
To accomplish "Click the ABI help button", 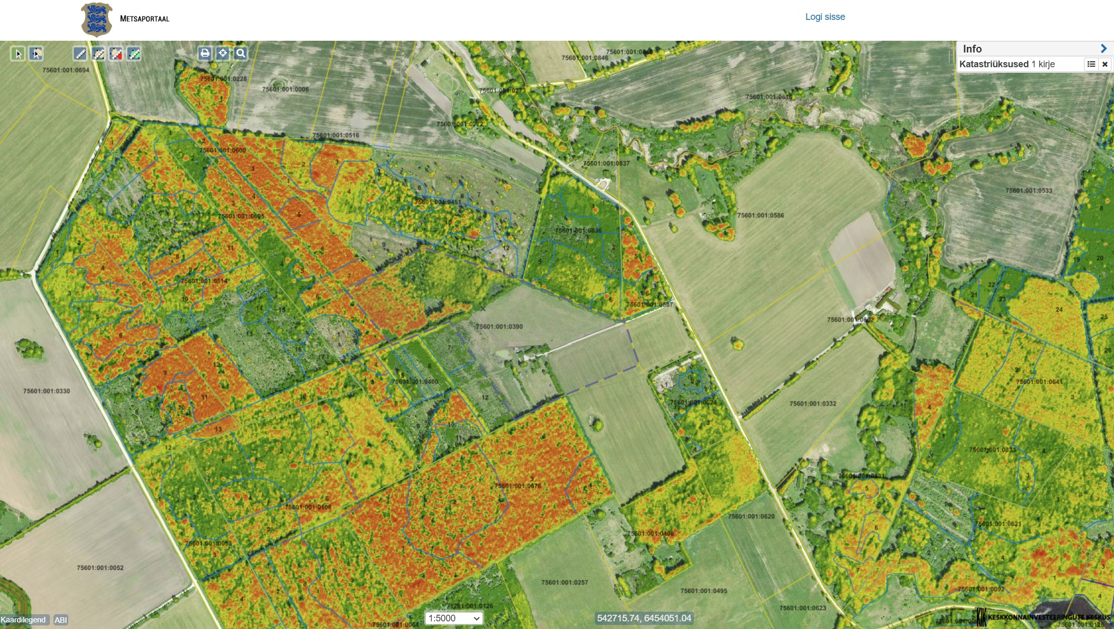I will click(61, 620).
